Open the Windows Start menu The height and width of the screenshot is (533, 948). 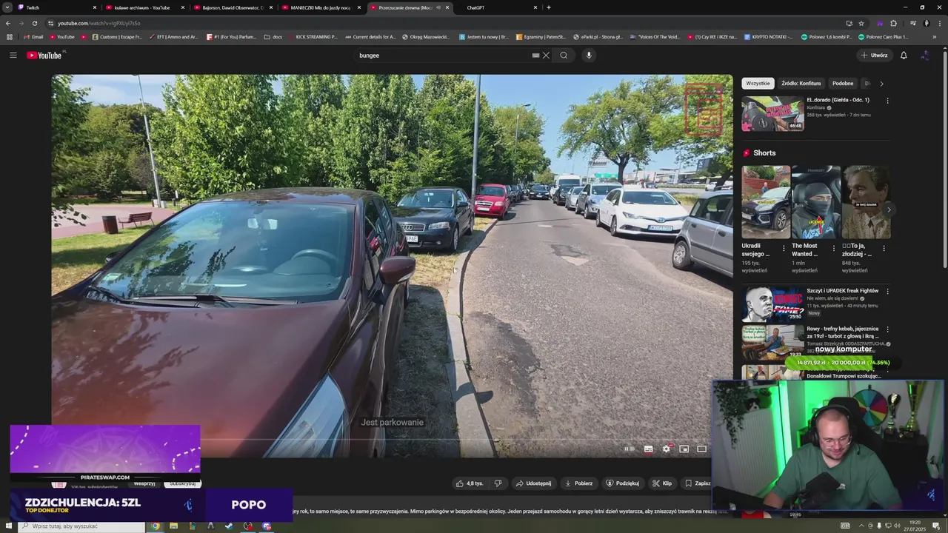pyautogui.click(x=8, y=526)
